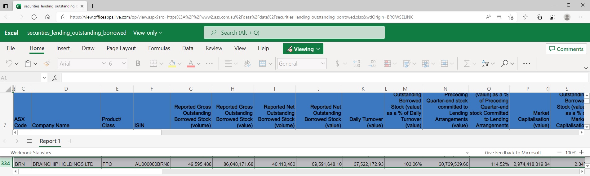Click the Wrap Text icon
The height and width of the screenshot is (176, 590).
247,63
